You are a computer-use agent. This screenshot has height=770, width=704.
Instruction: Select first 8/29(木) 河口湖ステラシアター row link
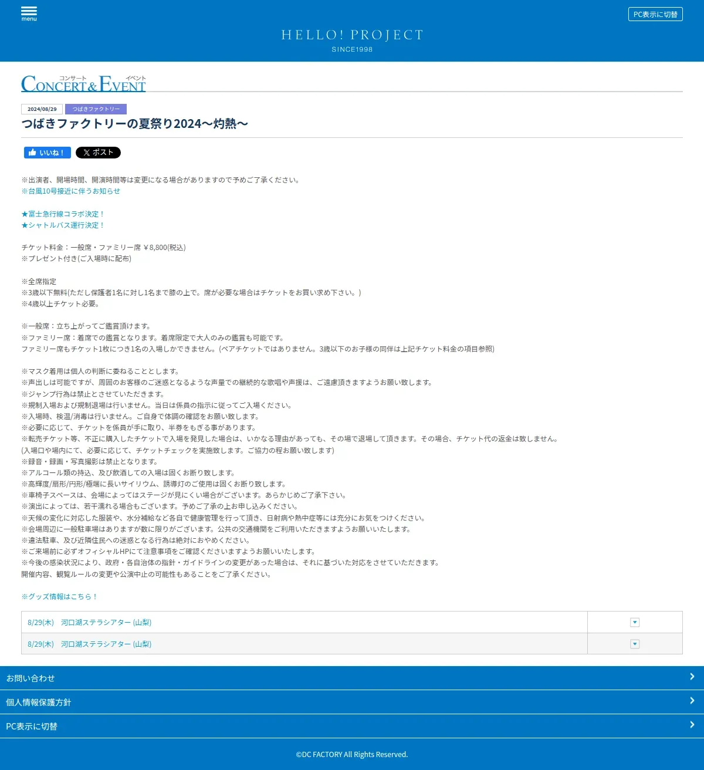[x=90, y=623]
